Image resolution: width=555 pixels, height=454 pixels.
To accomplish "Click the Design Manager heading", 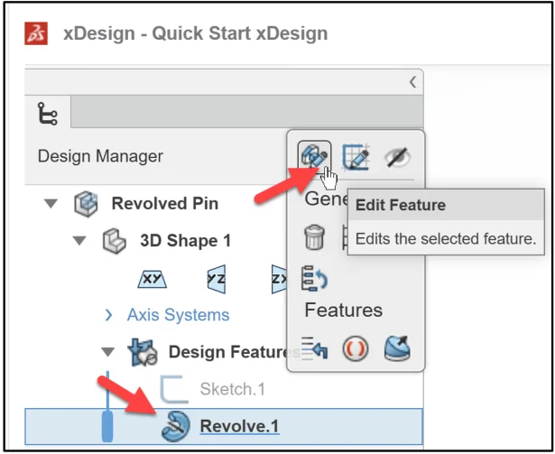I will tap(100, 156).
